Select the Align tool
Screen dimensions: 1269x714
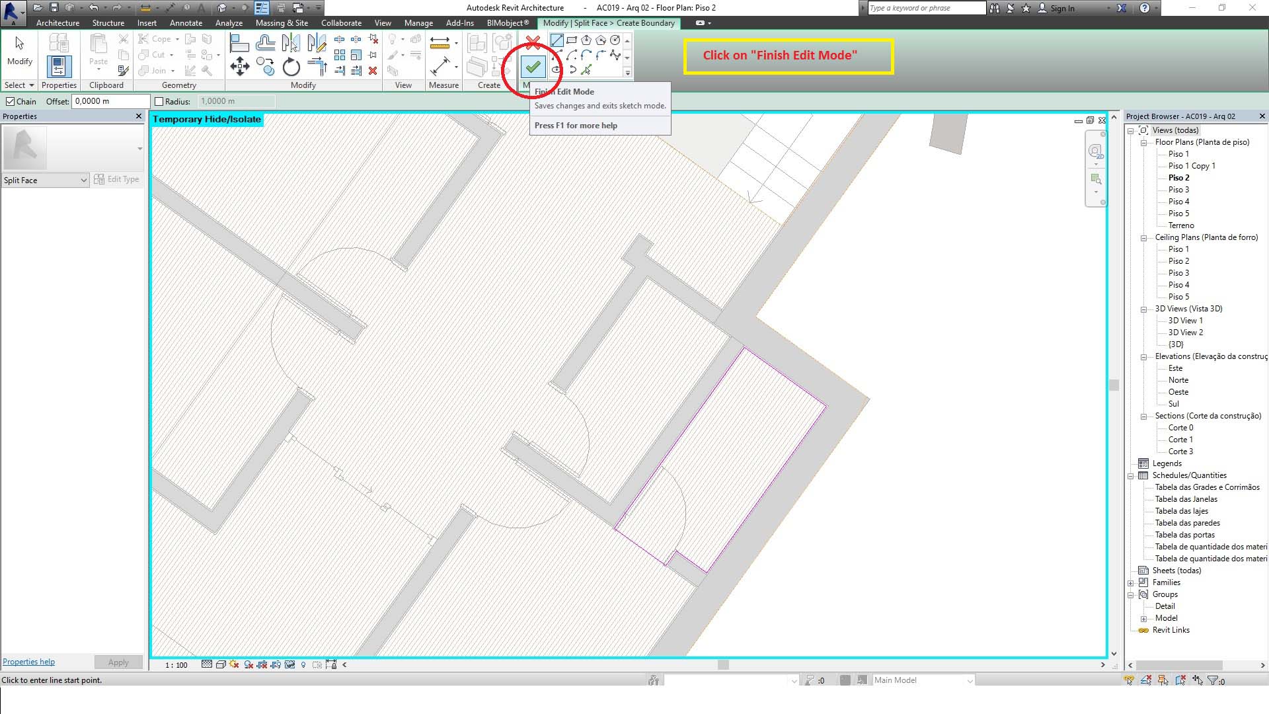[x=239, y=44]
